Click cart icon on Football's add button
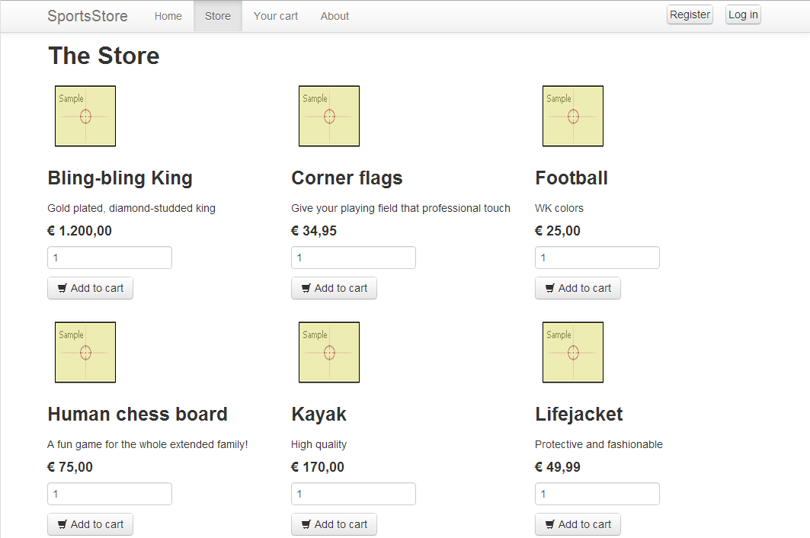810x538 pixels. click(x=550, y=288)
